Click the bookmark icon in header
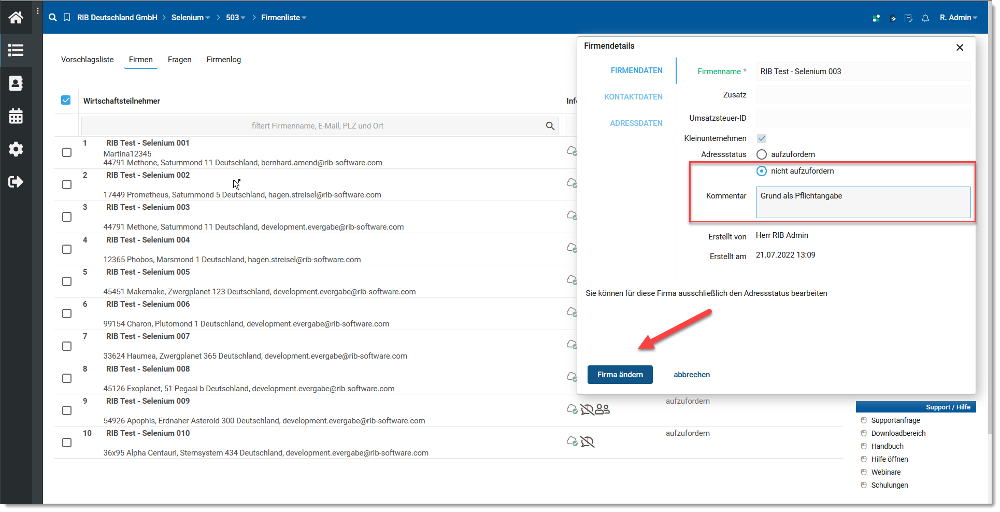 pos(67,18)
